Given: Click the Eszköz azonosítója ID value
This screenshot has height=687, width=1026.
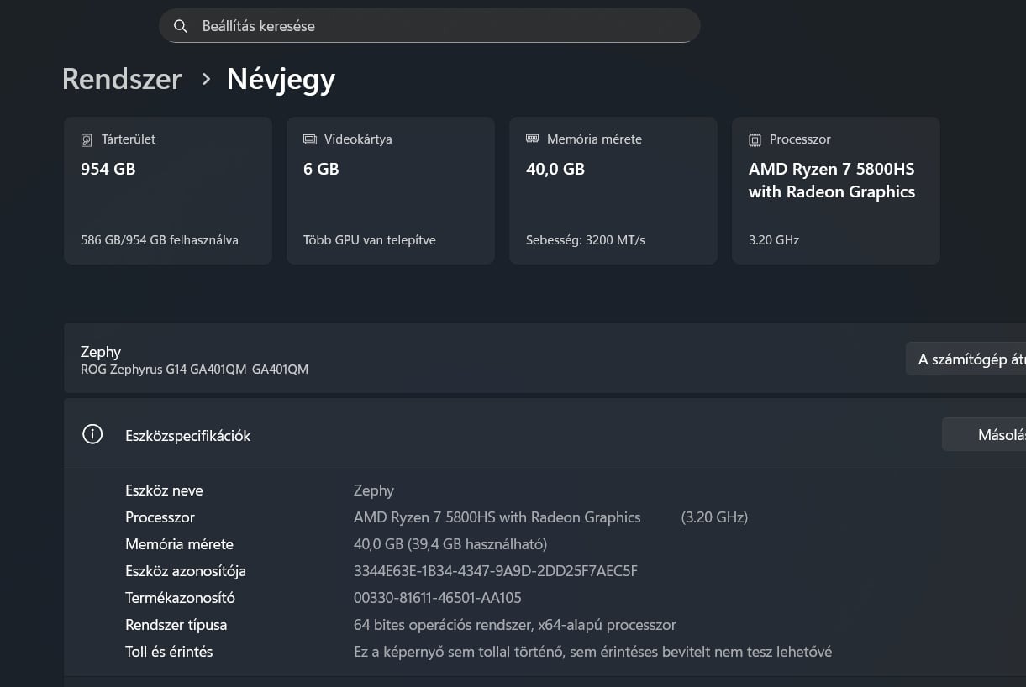Looking at the screenshot, I should pos(496,571).
